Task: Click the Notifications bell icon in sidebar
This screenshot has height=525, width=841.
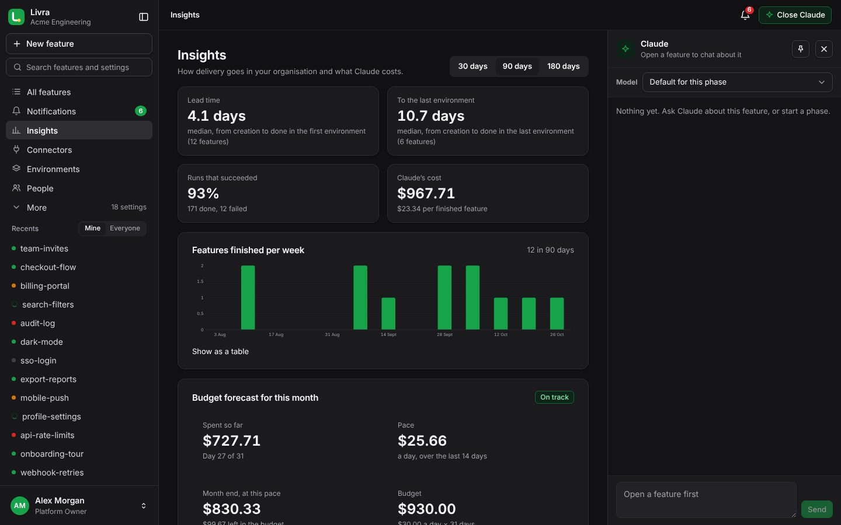Action: coord(16,111)
